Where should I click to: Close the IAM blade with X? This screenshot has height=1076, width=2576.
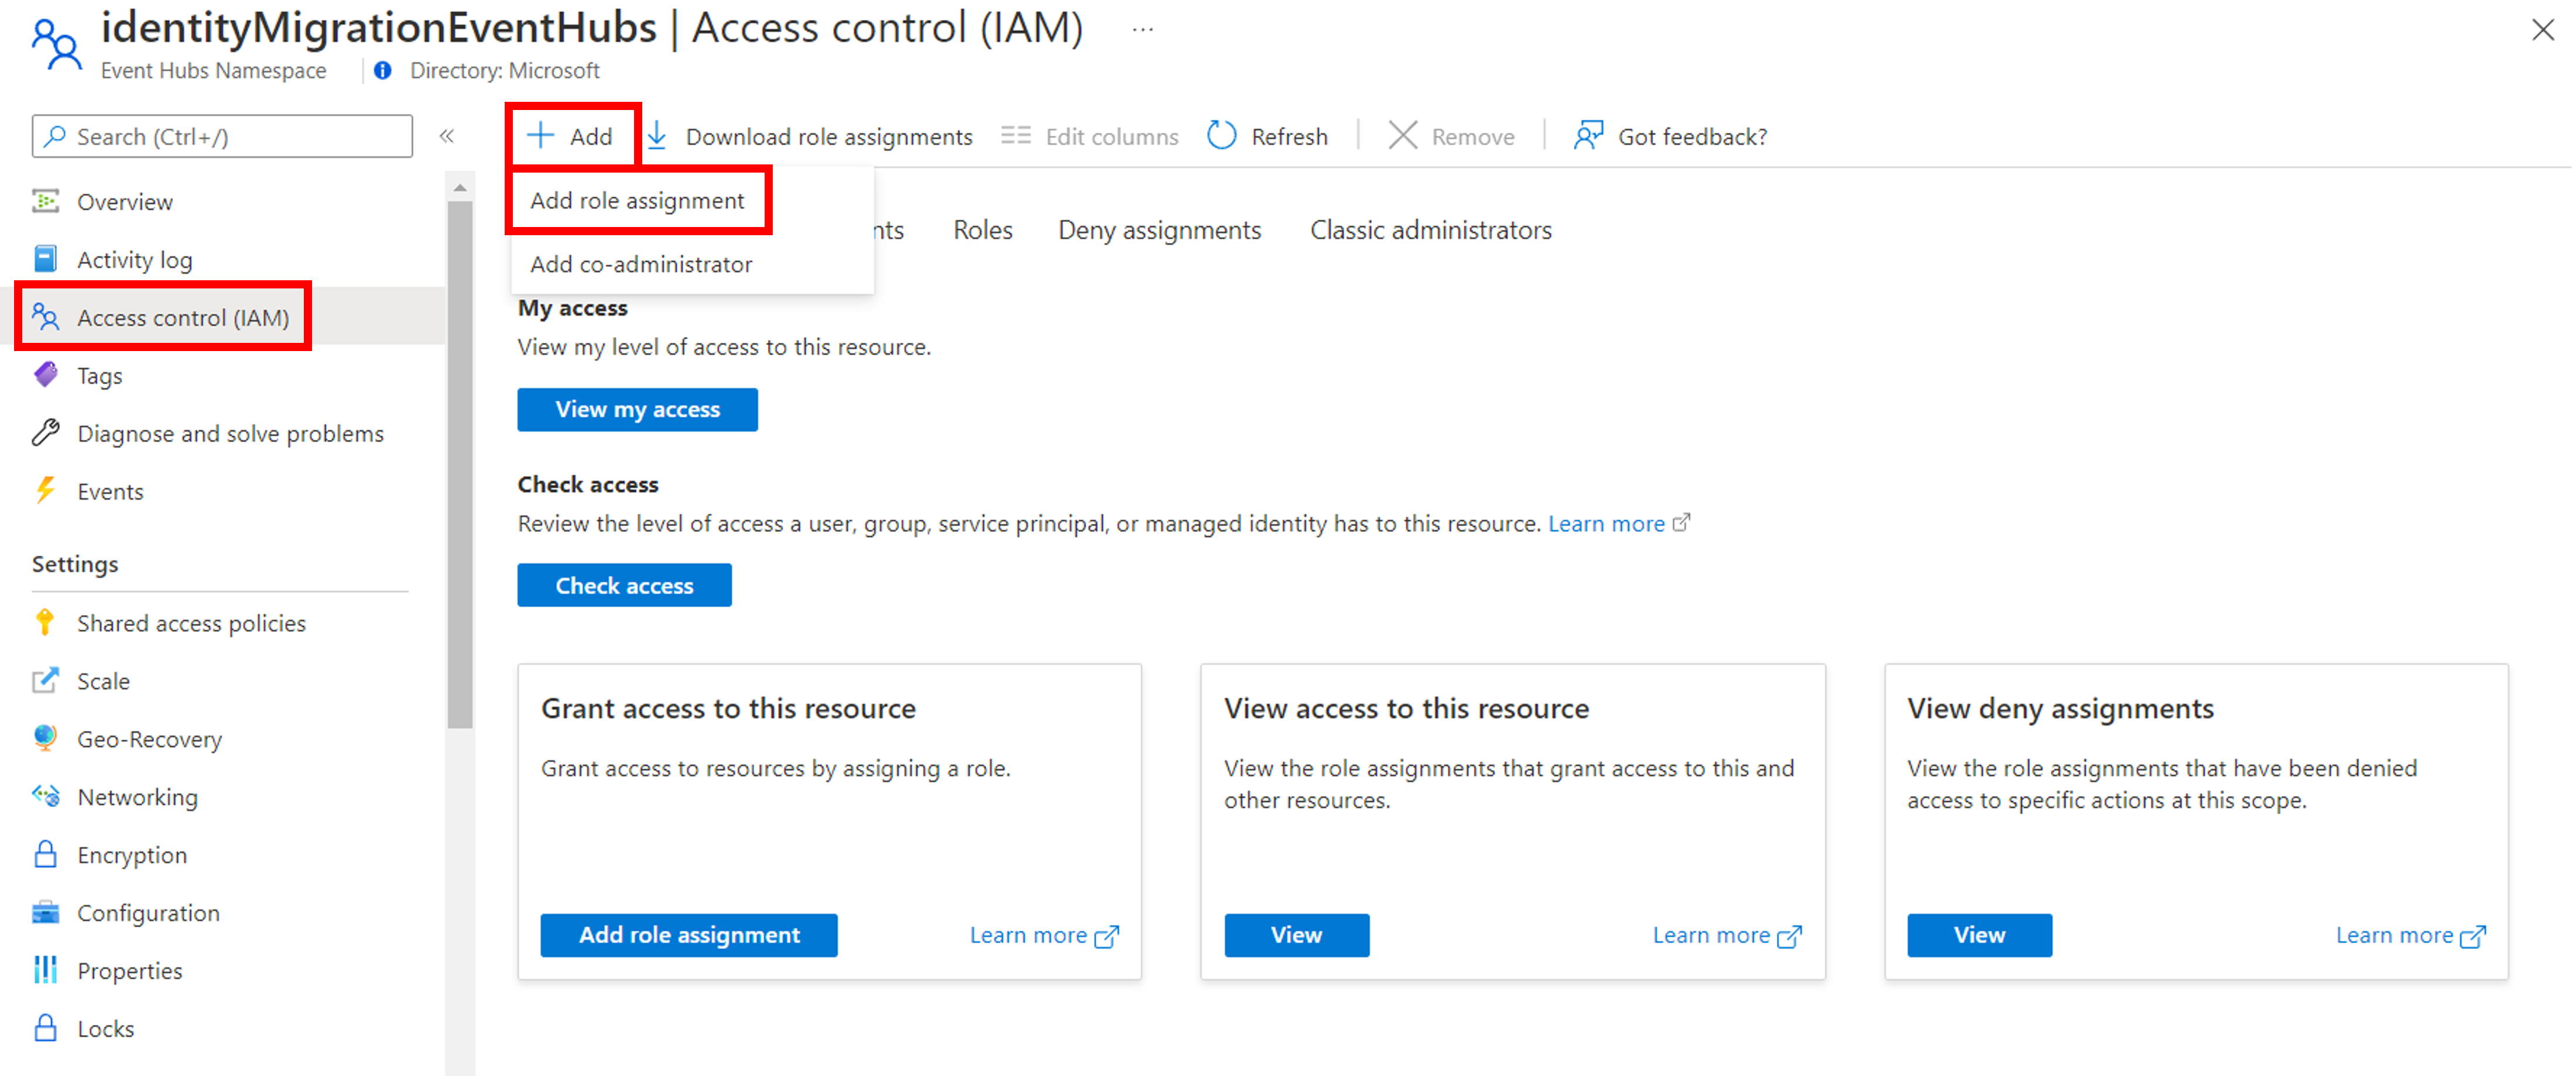[x=2543, y=30]
